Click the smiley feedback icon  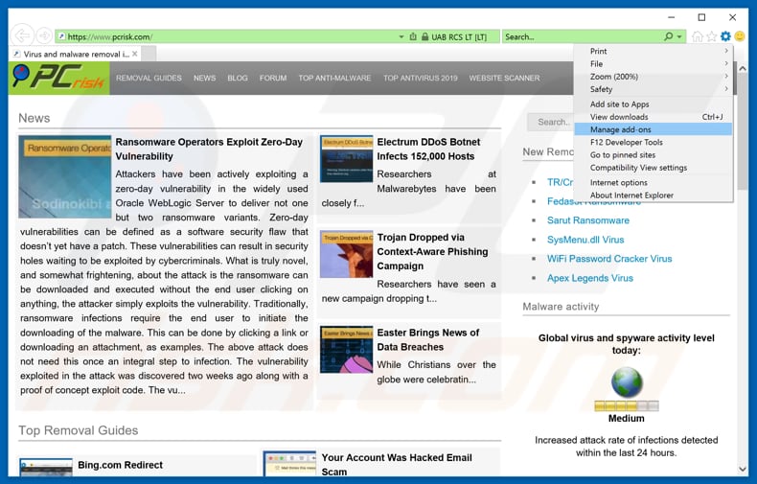[739, 36]
